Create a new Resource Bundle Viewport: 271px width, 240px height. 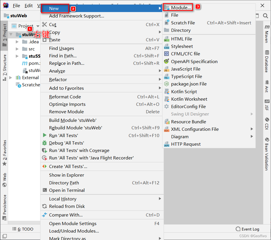coord(209,122)
